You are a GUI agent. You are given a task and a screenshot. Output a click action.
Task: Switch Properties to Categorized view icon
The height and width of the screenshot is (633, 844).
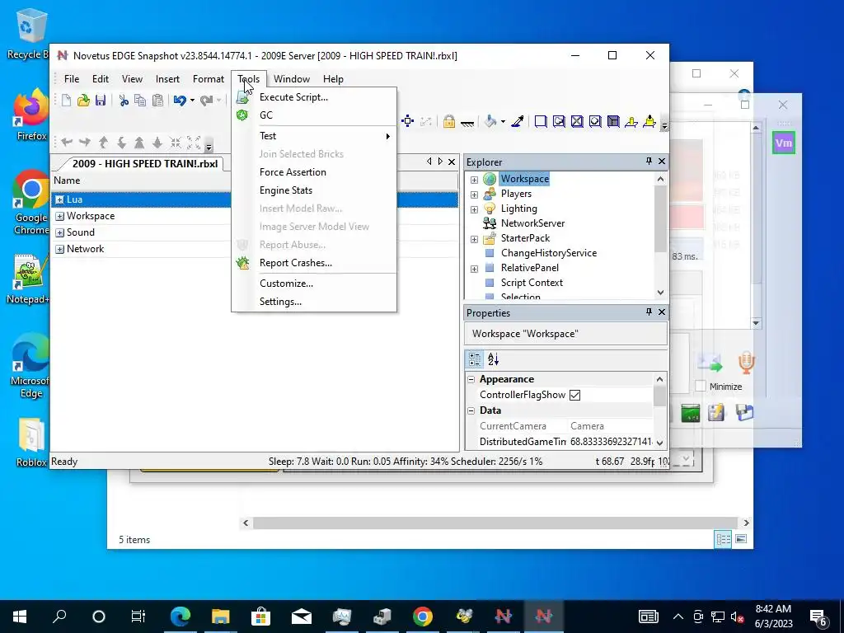[x=475, y=359]
